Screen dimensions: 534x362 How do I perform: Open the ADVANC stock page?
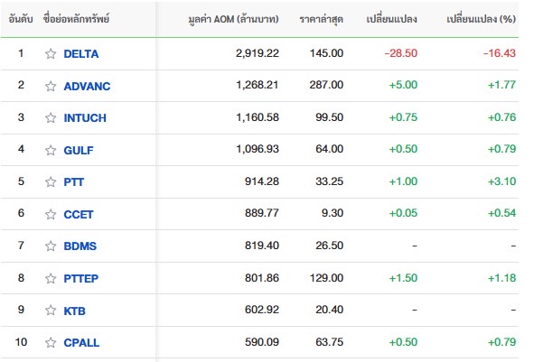[x=87, y=86]
